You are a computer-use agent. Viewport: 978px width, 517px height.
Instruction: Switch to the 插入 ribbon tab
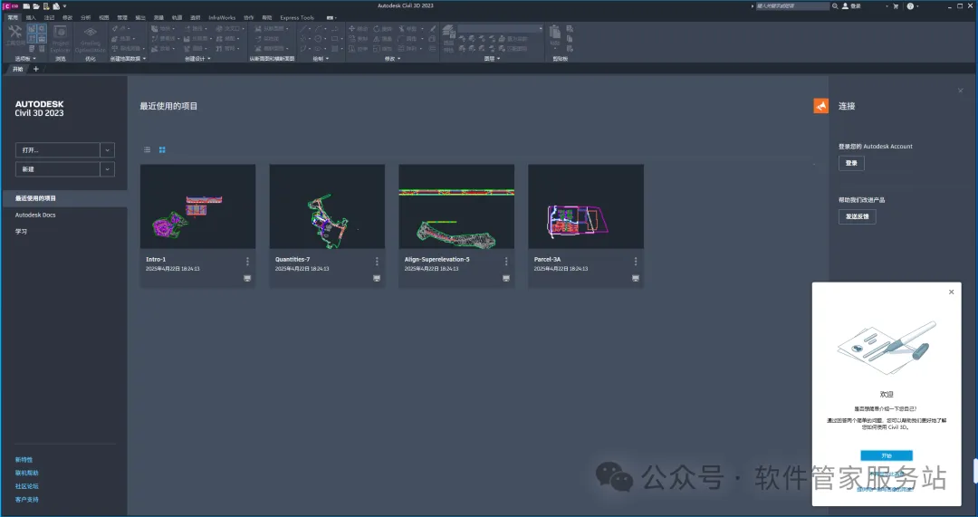pos(31,17)
